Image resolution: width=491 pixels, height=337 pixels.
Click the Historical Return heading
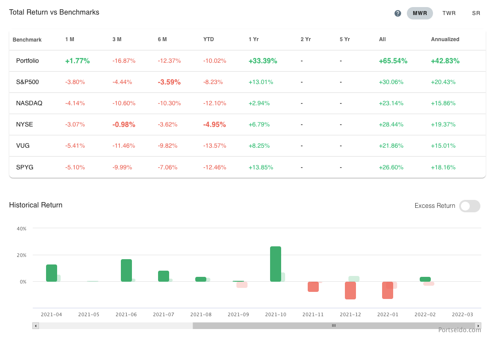pyautogui.click(x=36, y=205)
